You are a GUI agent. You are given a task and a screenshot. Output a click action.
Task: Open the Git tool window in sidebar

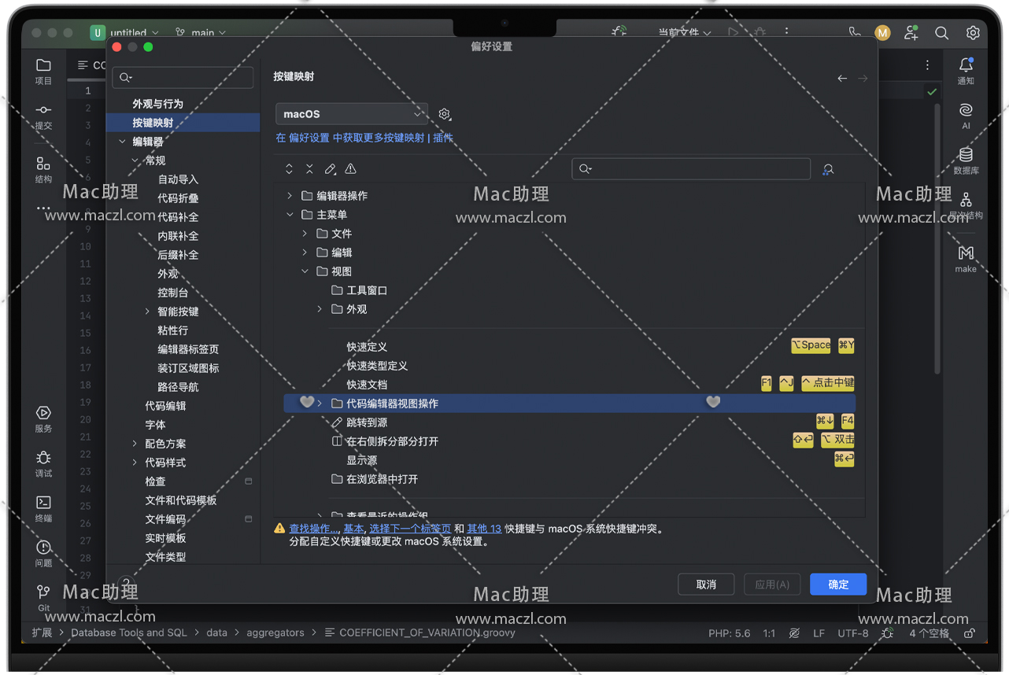[43, 592]
